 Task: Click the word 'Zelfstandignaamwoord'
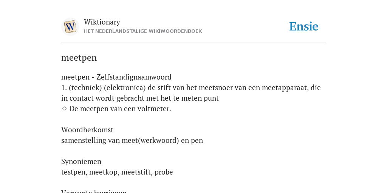coord(134,77)
